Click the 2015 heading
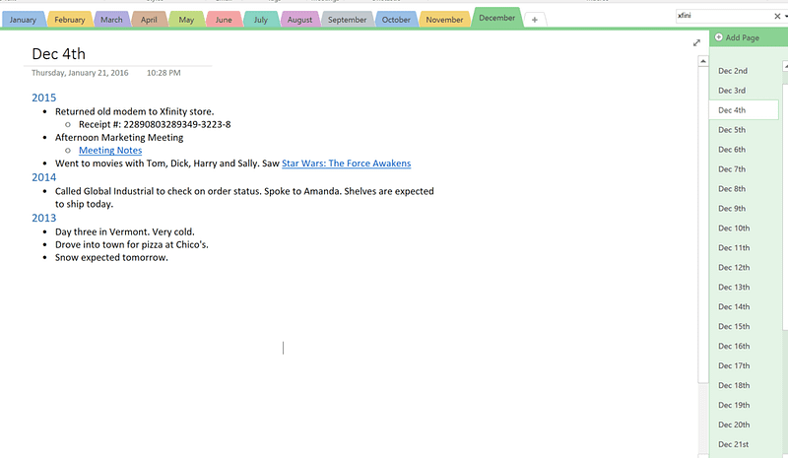Screen dimensions: 788x458 (43, 98)
